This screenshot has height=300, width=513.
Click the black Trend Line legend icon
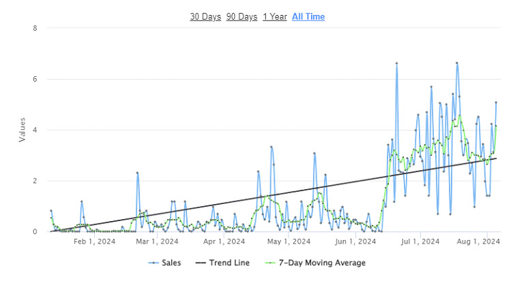point(202,263)
